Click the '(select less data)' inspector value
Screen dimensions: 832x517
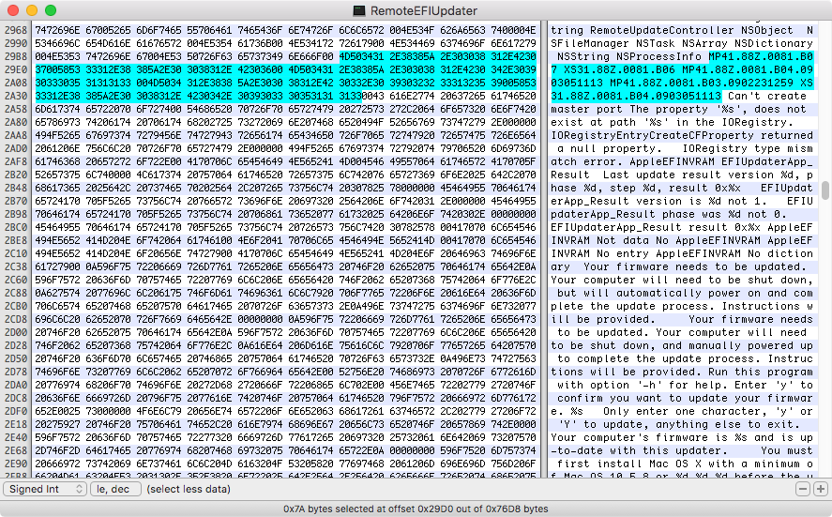tap(189, 489)
